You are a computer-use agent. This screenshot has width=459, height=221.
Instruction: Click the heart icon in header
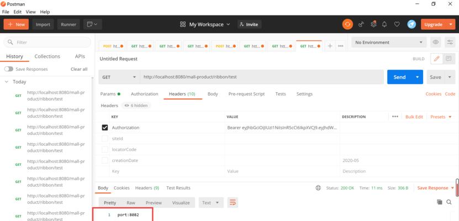point(397,24)
